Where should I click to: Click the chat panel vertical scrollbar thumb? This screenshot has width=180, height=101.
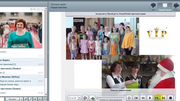click(x=46, y=43)
